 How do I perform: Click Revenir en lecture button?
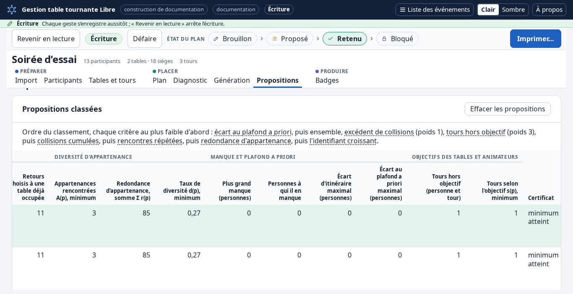click(x=46, y=39)
